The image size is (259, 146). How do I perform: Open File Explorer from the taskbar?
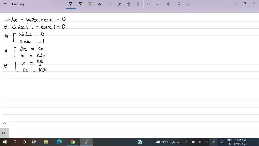(x=46, y=142)
